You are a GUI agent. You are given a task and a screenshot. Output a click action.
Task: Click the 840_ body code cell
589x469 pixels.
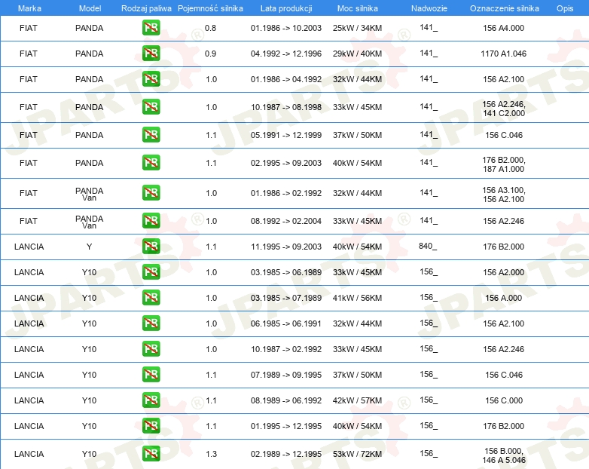coord(428,246)
